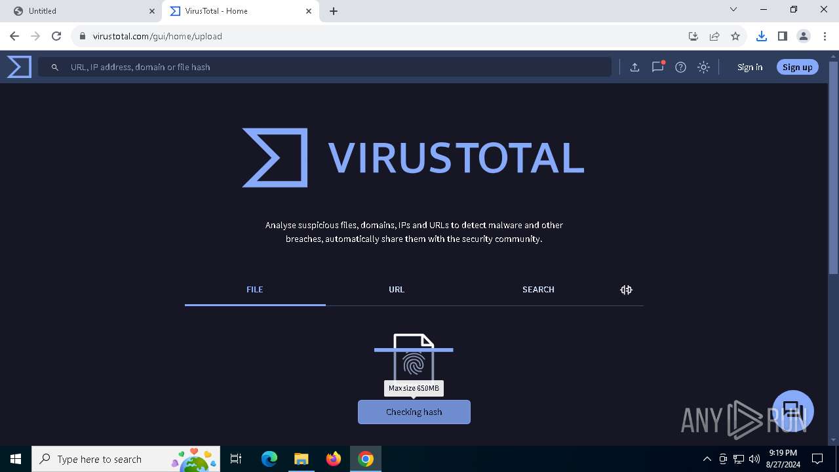Click the large VIRUSTOTAL logo
Image resolution: width=839 pixels, height=472 pixels.
(413, 157)
